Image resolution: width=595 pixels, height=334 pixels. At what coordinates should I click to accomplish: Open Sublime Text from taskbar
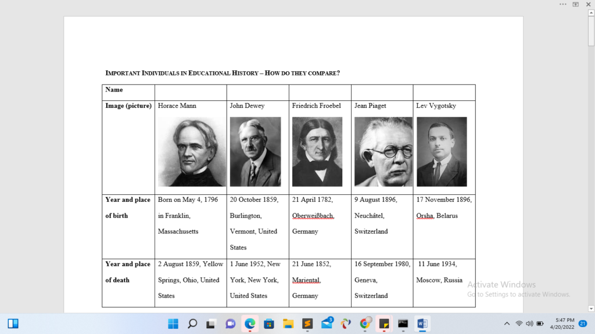pos(307,324)
